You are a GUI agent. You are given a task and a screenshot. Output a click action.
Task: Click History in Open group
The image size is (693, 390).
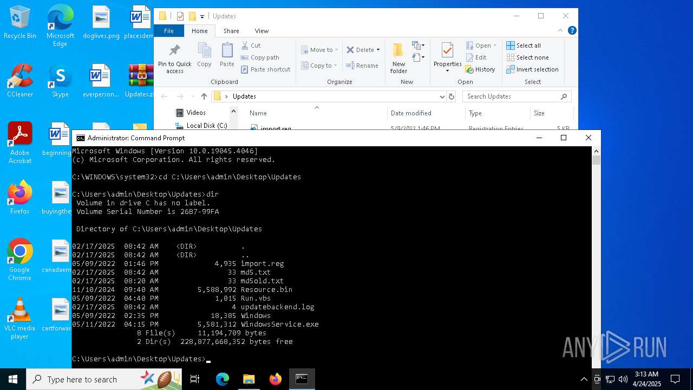pyautogui.click(x=480, y=69)
